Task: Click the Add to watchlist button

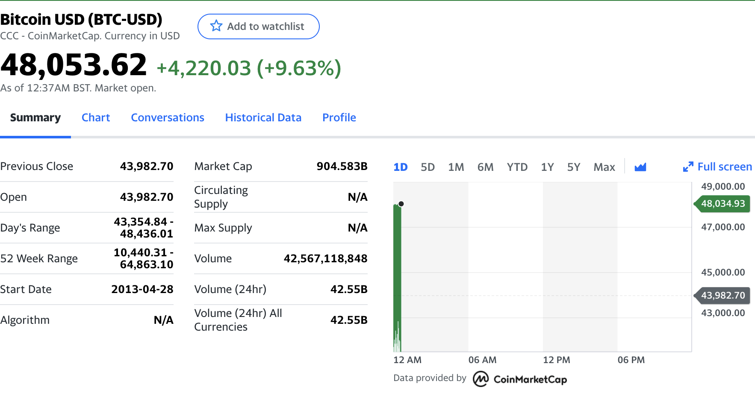Action: pos(258,26)
